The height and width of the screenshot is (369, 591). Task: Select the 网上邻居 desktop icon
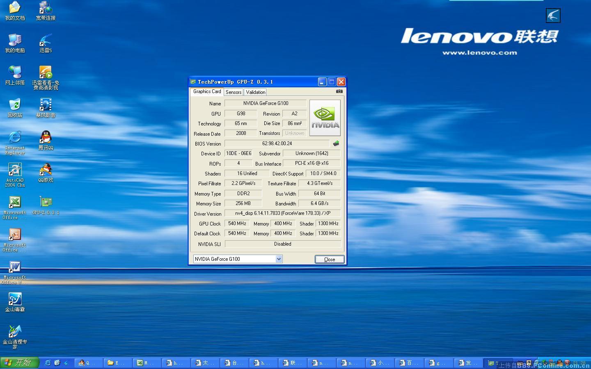coord(15,75)
